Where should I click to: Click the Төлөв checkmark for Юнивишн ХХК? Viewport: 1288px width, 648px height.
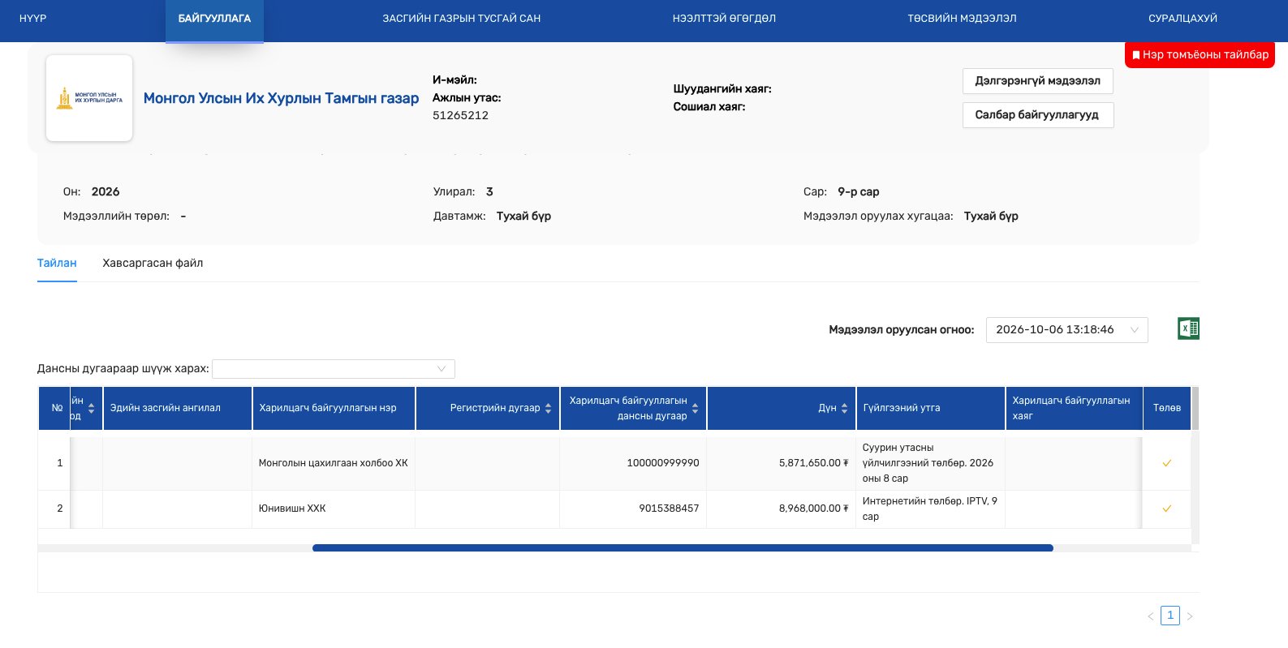click(1166, 509)
